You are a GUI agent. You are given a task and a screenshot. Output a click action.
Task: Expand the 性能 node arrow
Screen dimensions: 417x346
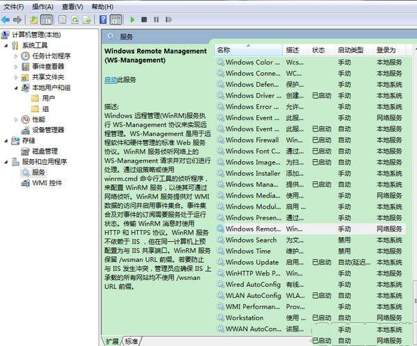(16, 120)
